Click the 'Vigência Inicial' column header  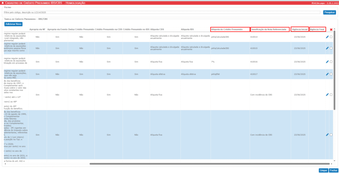click(300, 29)
